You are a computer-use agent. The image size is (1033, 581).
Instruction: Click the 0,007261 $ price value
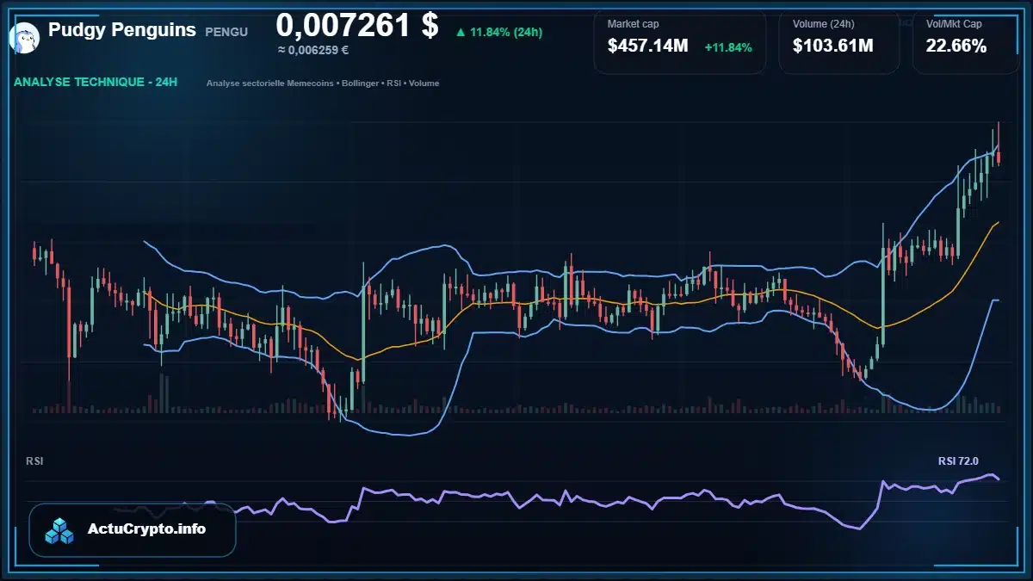[x=357, y=25]
